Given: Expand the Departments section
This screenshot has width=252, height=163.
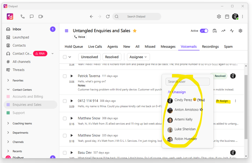Looking at the screenshot, I should click(x=8, y=133).
